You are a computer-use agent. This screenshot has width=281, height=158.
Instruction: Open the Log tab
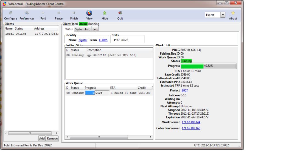point(95,29)
